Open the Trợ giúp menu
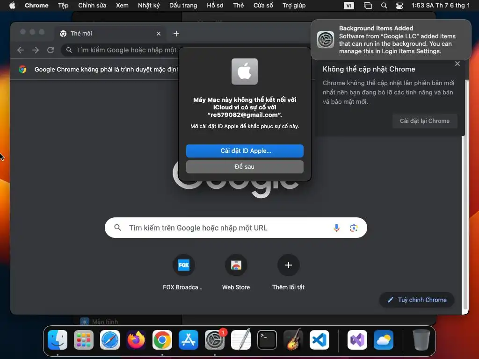 pos(294,5)
